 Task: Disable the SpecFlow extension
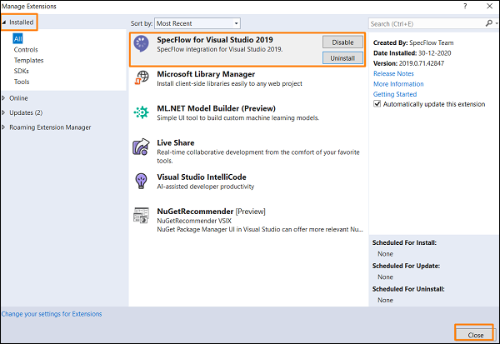[342, 42]
